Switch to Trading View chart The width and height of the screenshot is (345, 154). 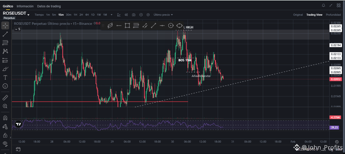[314, 15]
